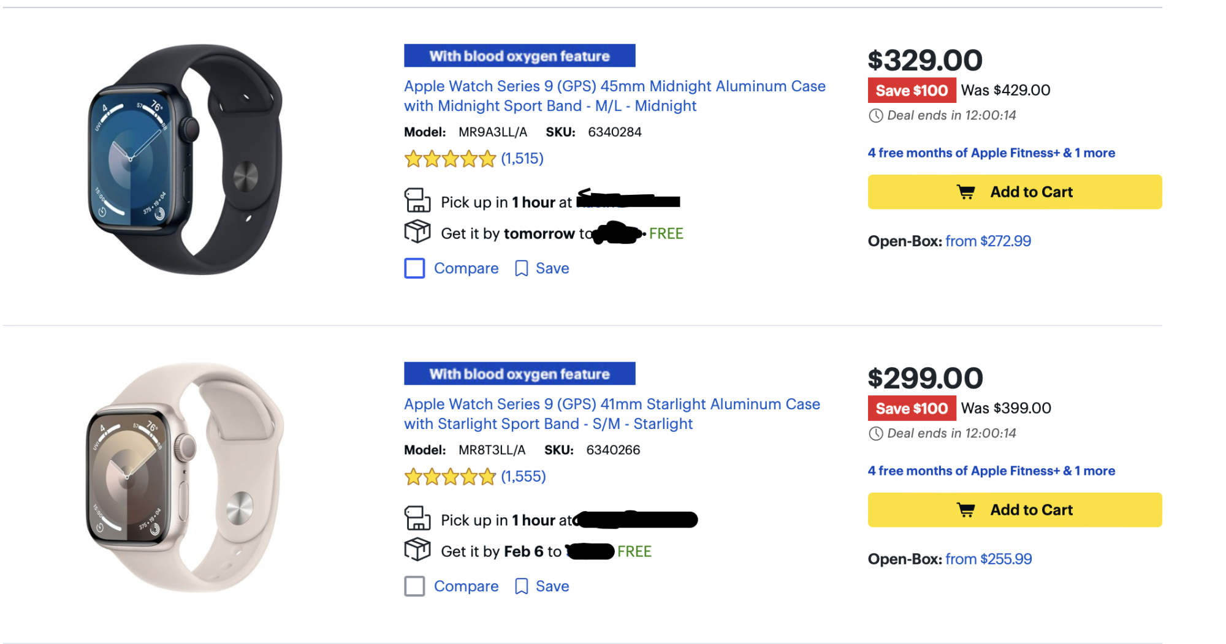Click the cart icon for Starlight watch
This screenshot has width=1226, height=644.
point(966,510)
